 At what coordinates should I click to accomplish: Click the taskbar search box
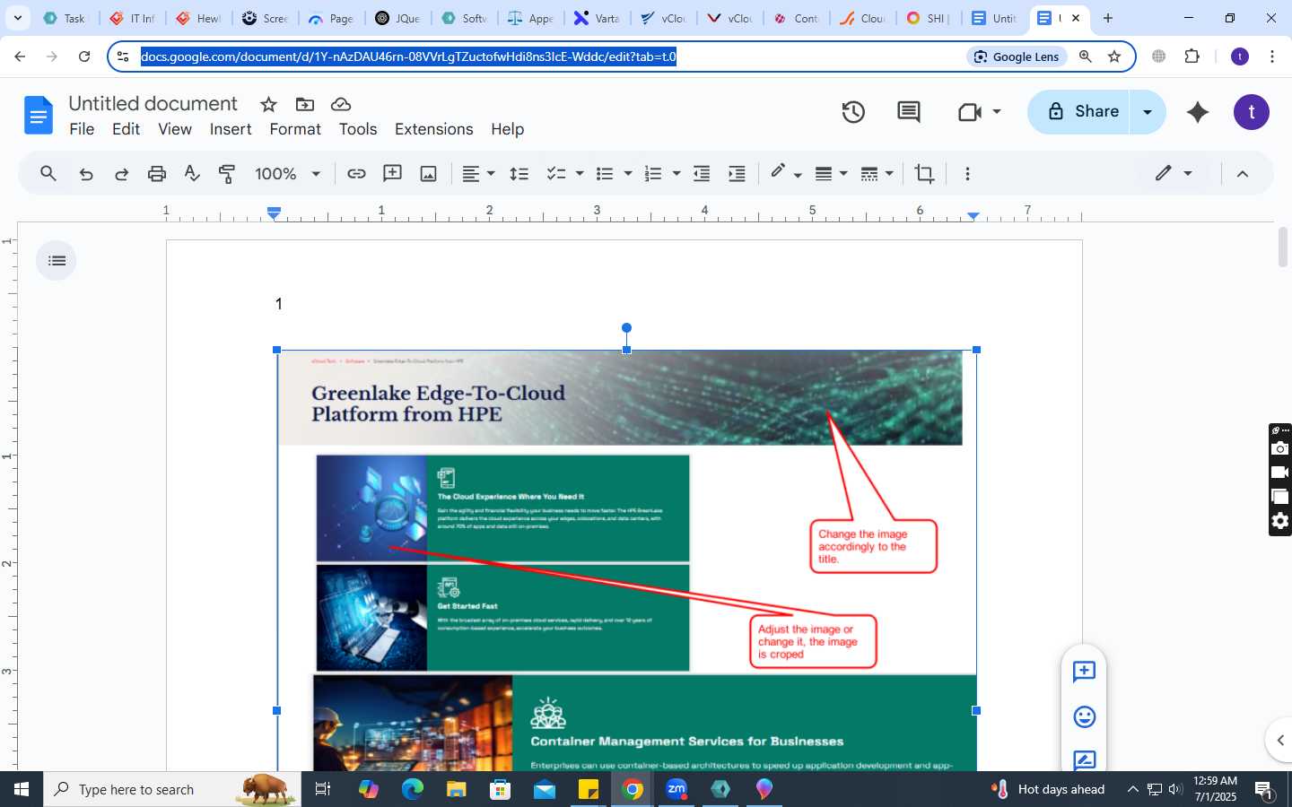coord(172,789)
